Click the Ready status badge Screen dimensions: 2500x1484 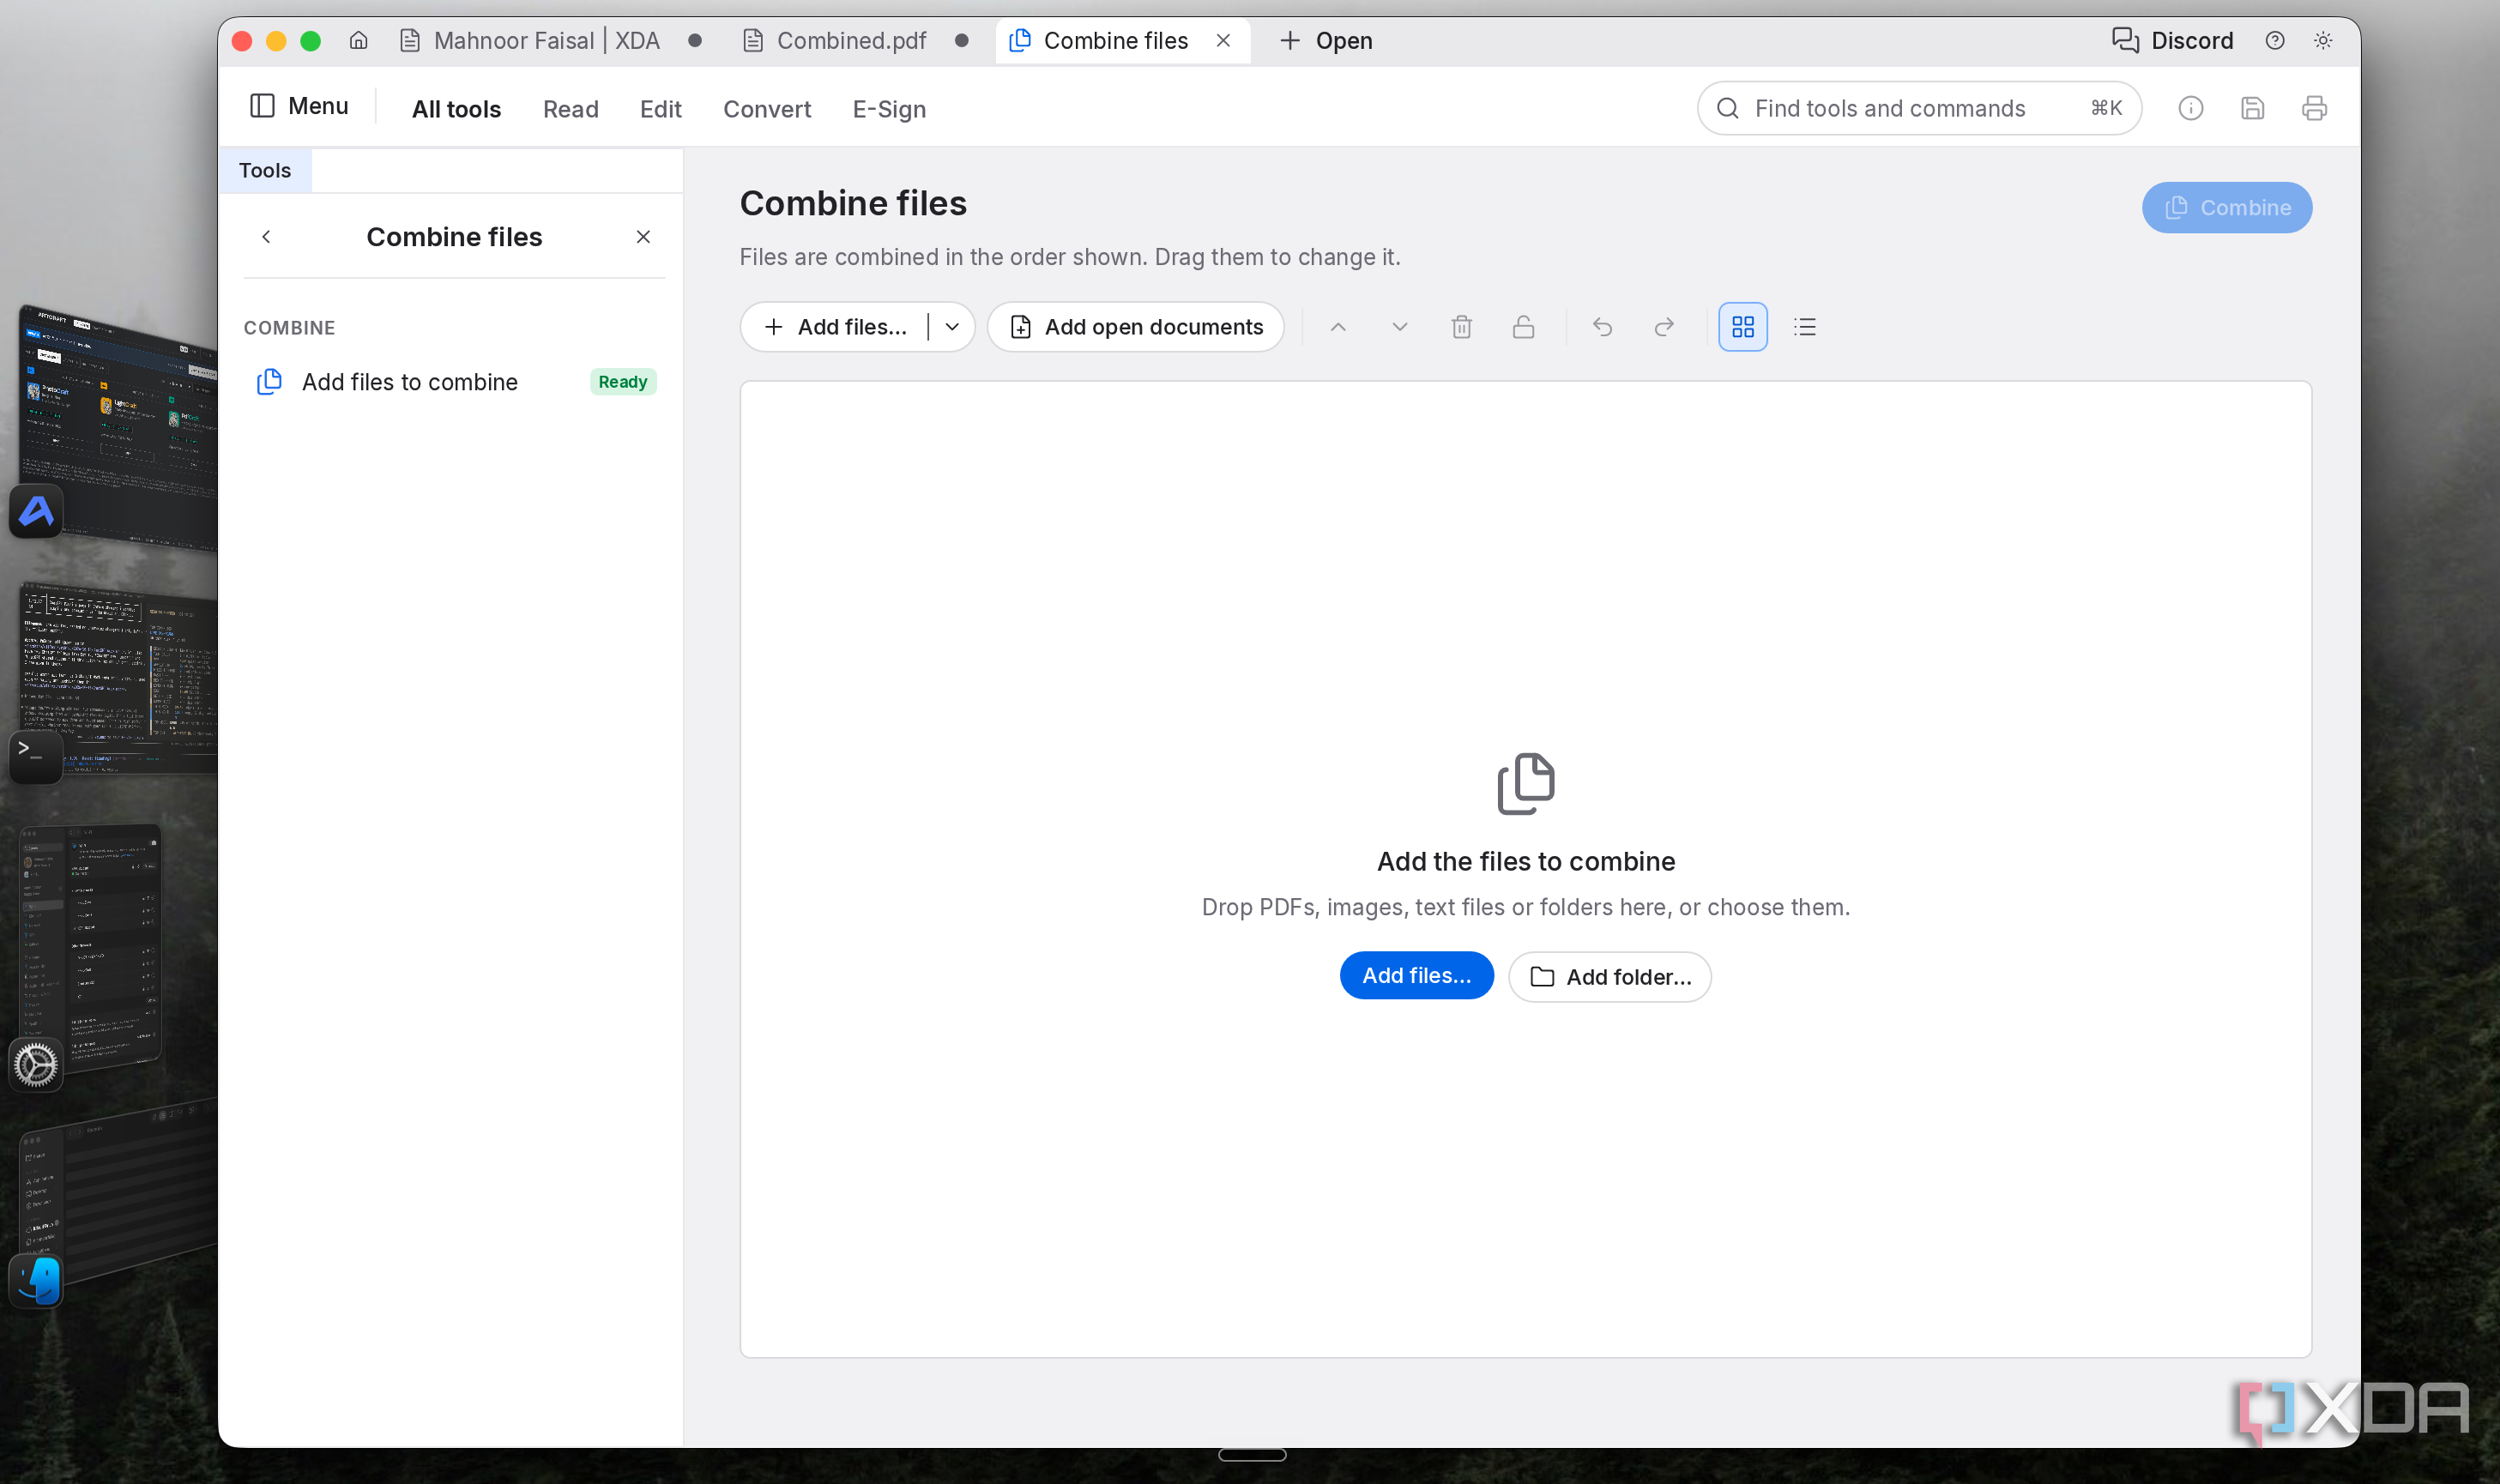(x=622, y=382)
